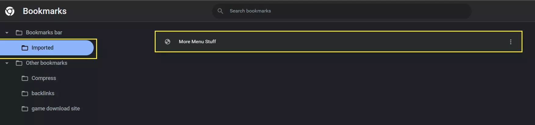535x125 pixels.
Task: Click the game download site folder icon
Action: point(25,109)
